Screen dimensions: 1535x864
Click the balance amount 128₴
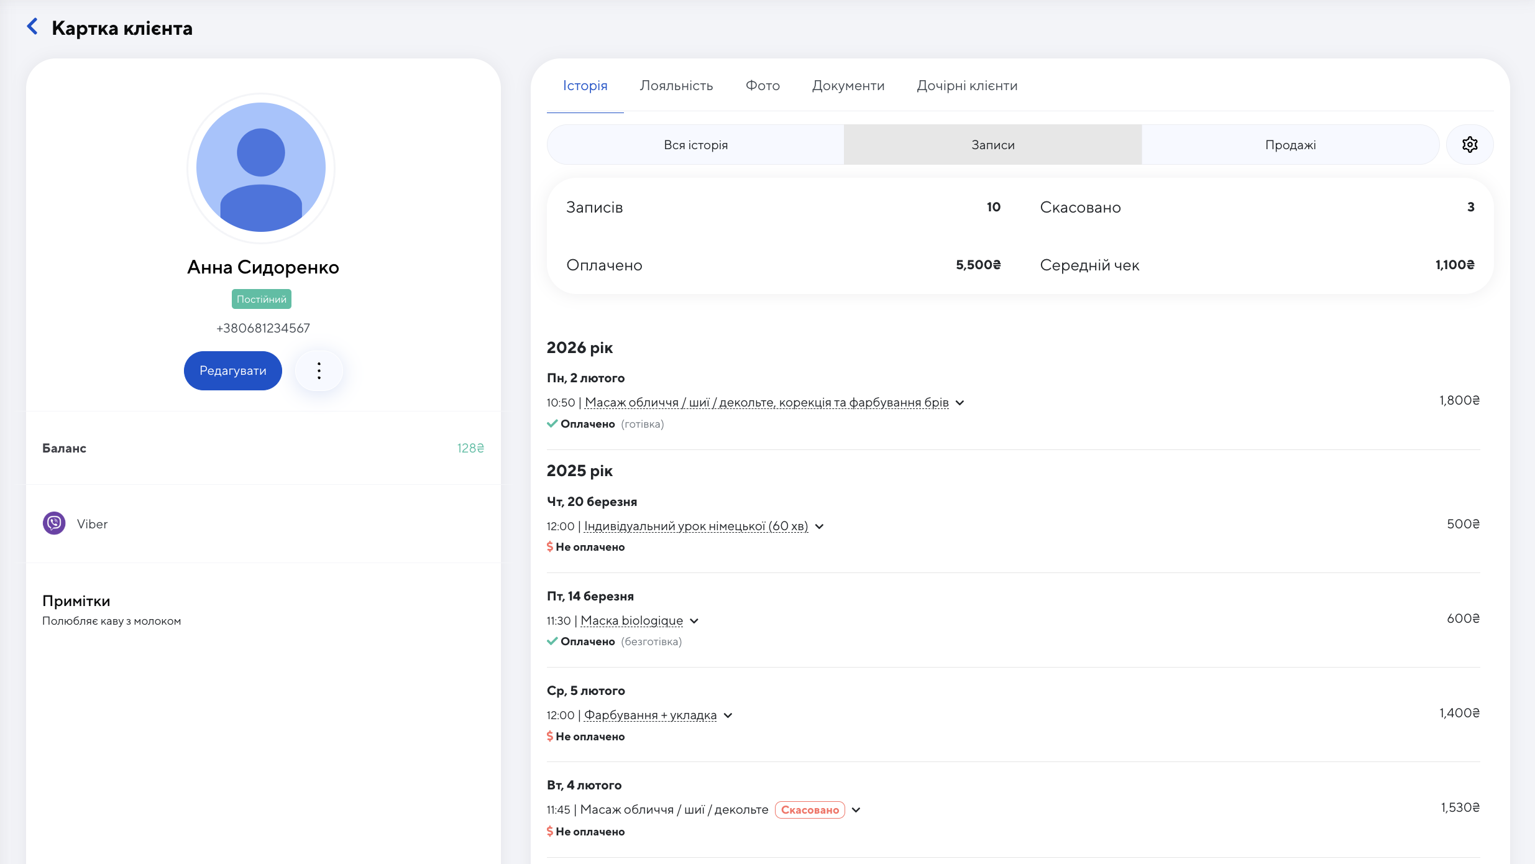pos(470,448)
